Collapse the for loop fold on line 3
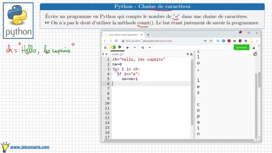The image size is (272, 153). 111,69
